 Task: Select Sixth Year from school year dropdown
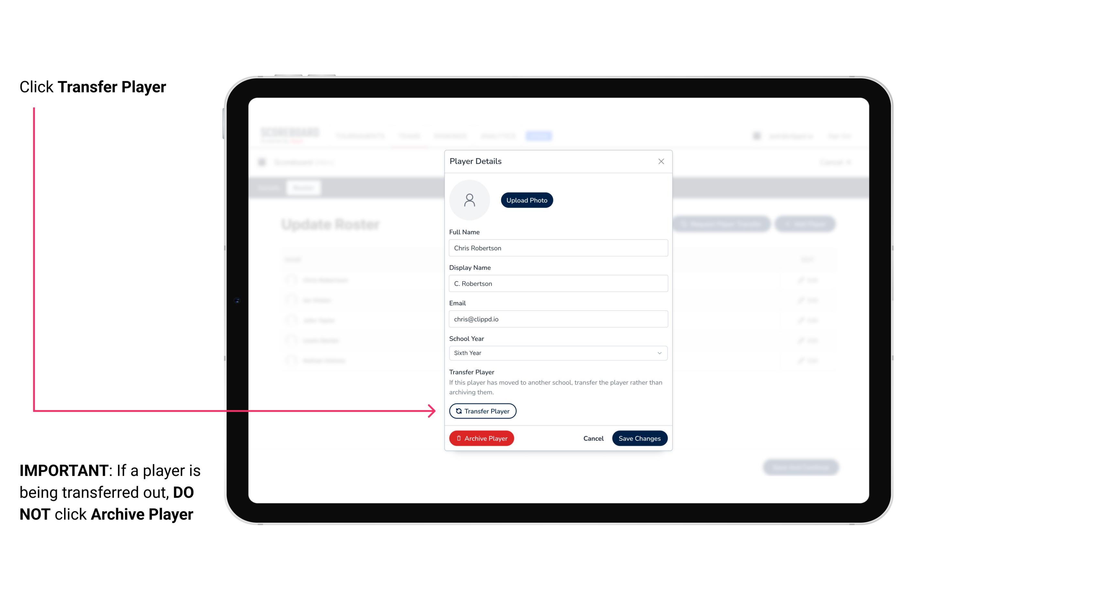tap(557, 352)
